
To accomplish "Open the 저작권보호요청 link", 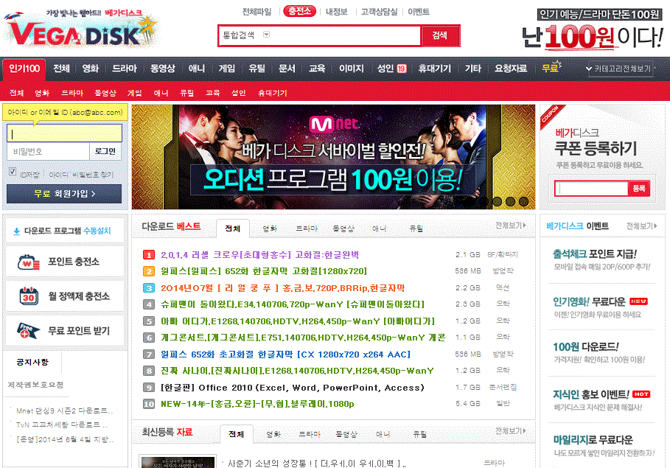I will [35, 385].
